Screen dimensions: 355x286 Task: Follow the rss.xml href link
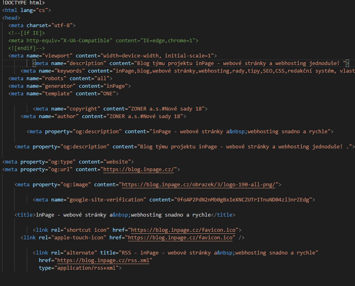point(105,260)
